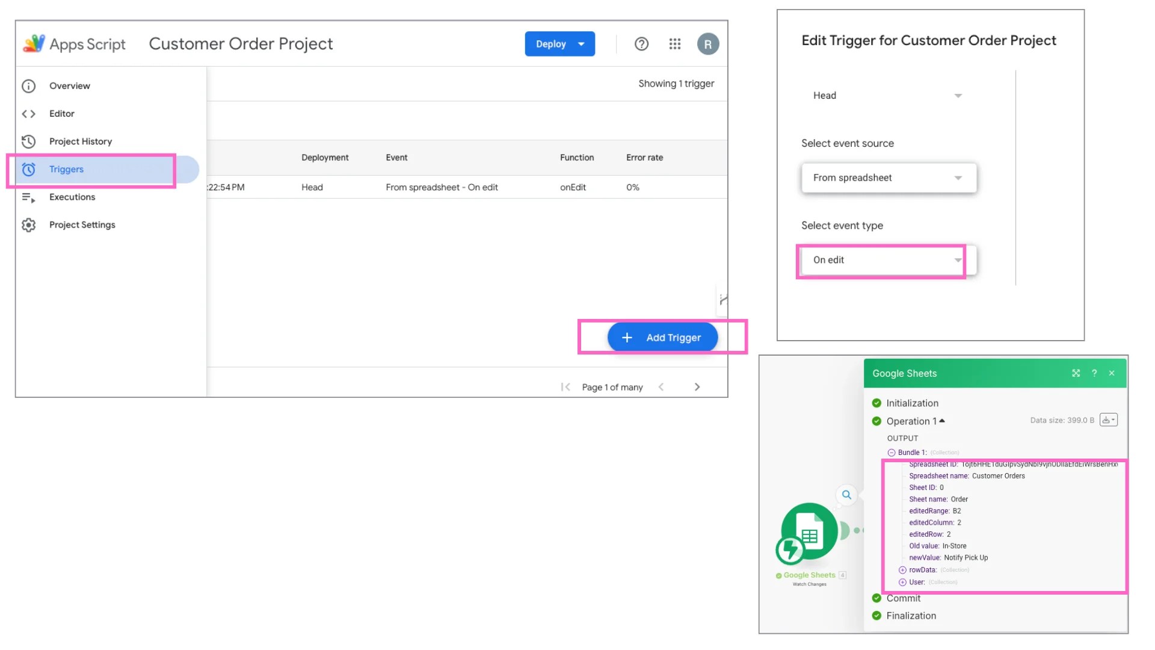Click the Event column header
Image resolution: width=1155 pixels, height=650 pixels.
click(396, 158)
